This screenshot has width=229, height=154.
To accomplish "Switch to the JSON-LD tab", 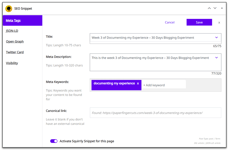I will click(12, 31).
